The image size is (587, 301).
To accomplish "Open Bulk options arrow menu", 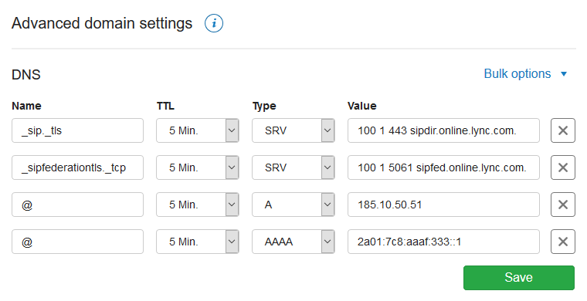I will 564,74.
